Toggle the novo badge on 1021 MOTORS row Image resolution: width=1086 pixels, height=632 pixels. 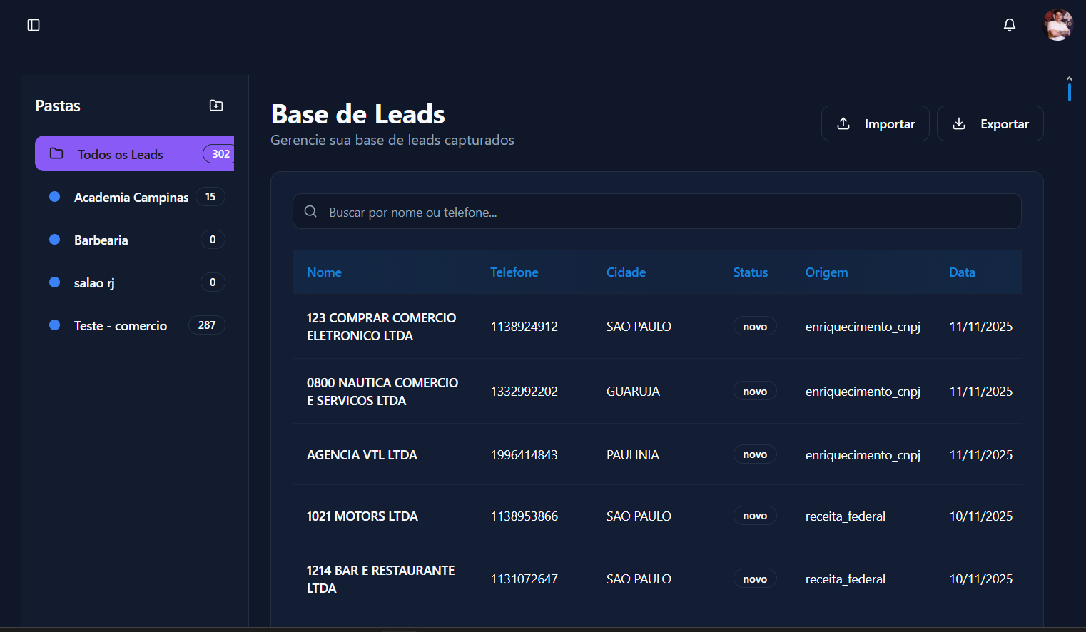755,515
